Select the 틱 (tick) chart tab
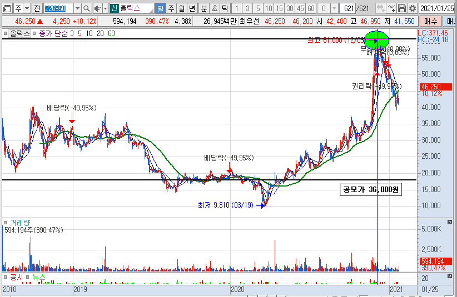 [224, 8]
